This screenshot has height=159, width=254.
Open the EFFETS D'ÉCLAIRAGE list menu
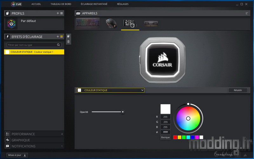pos(62,37)
